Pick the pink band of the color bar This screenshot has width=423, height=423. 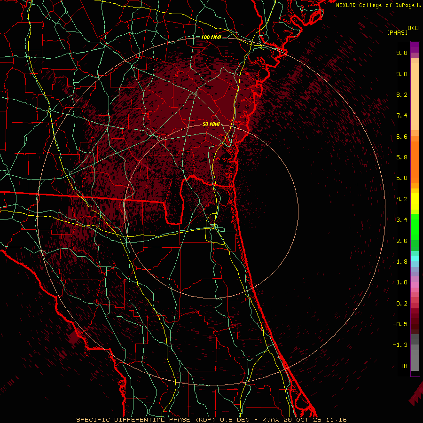[415, 285]
